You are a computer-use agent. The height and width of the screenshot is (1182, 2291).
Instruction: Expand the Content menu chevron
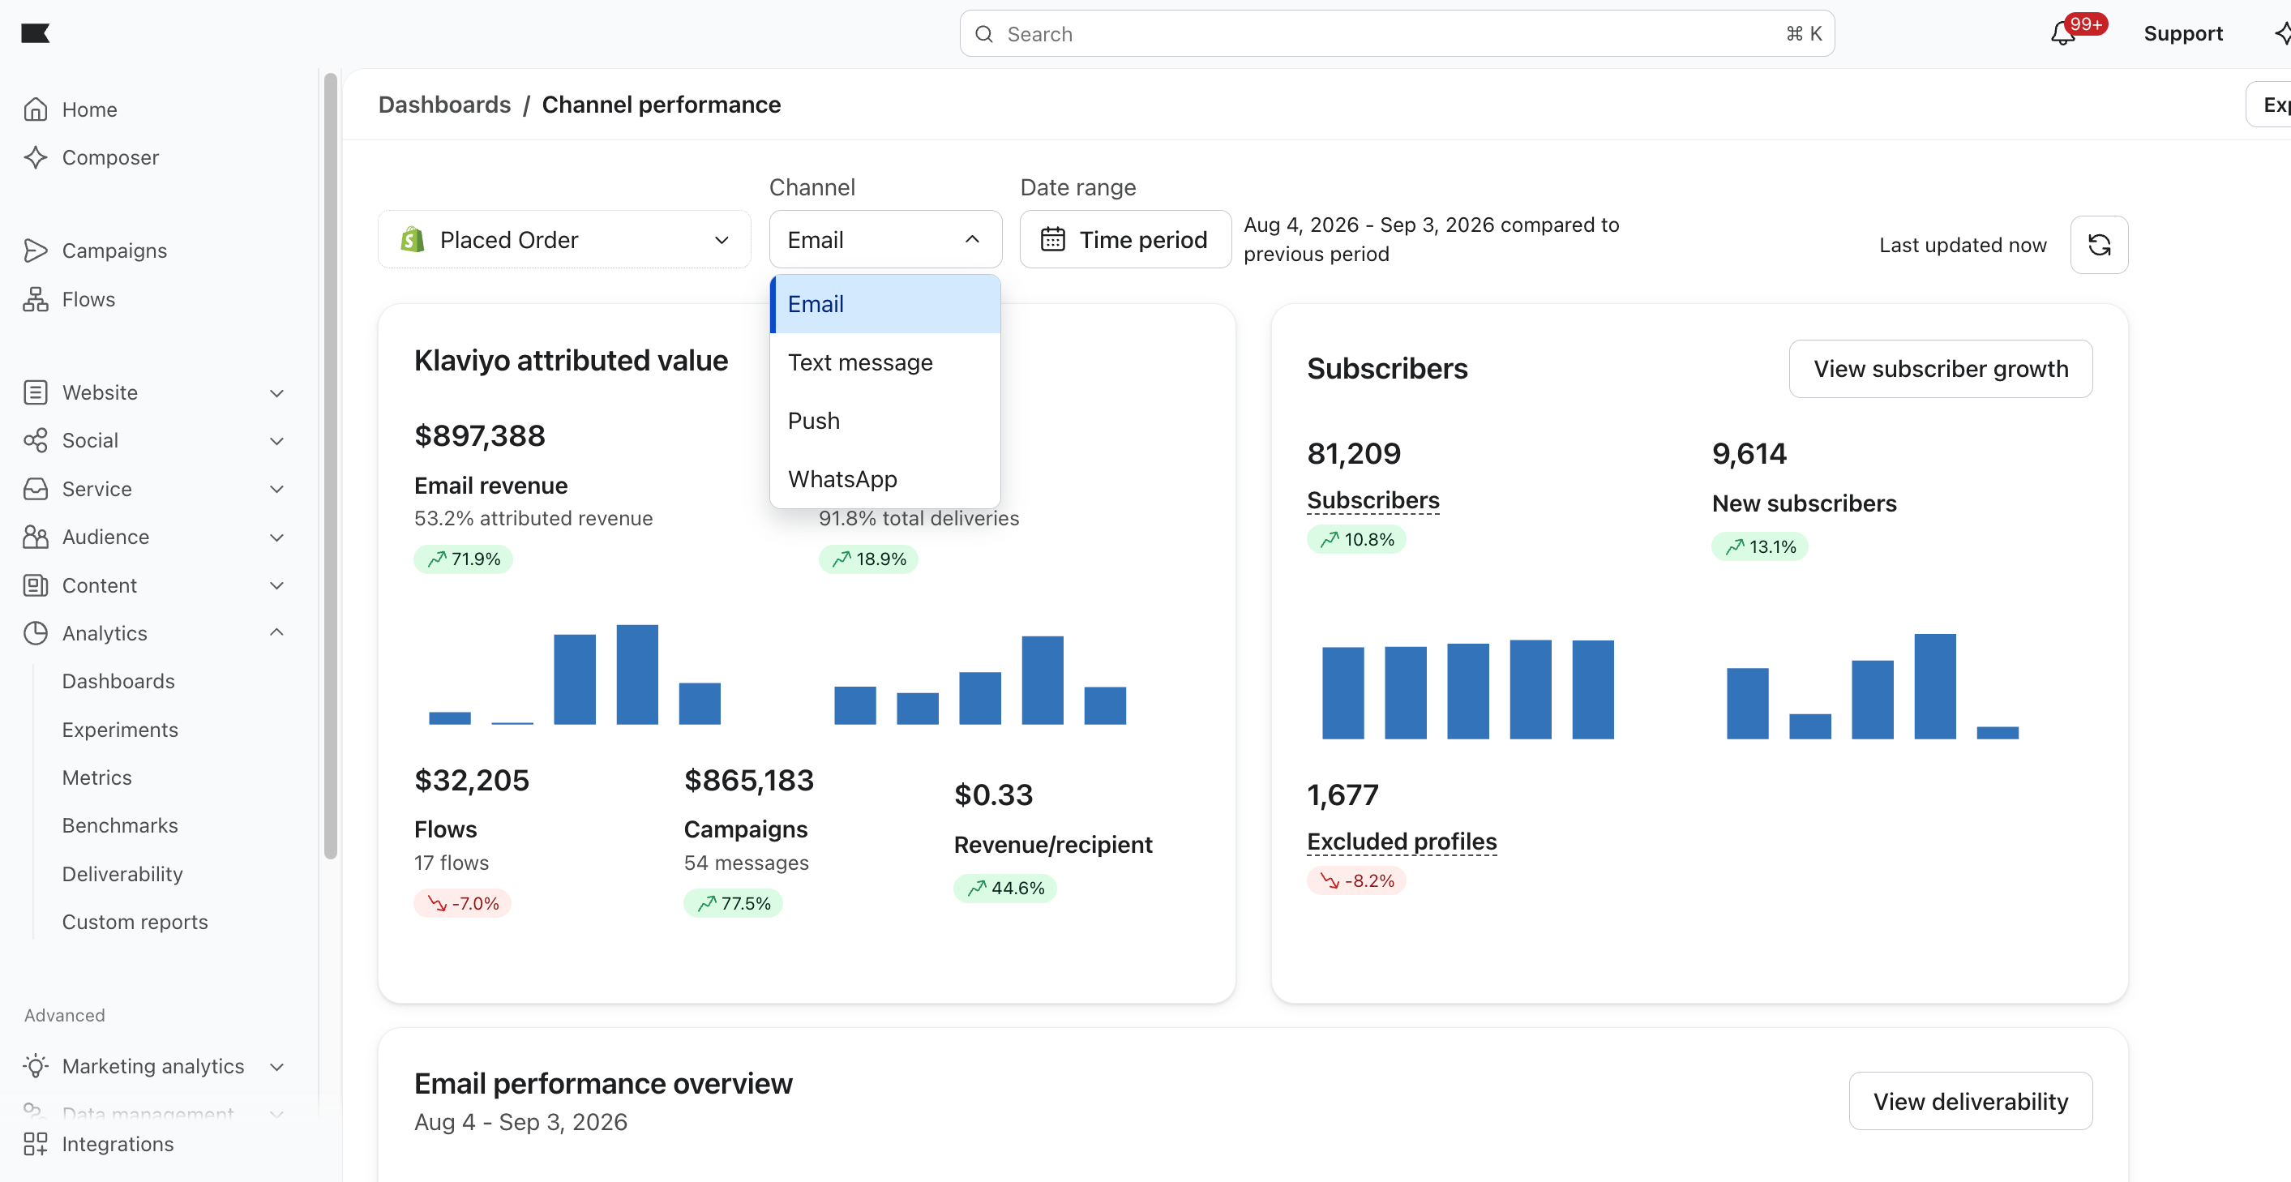pos(276,586)
